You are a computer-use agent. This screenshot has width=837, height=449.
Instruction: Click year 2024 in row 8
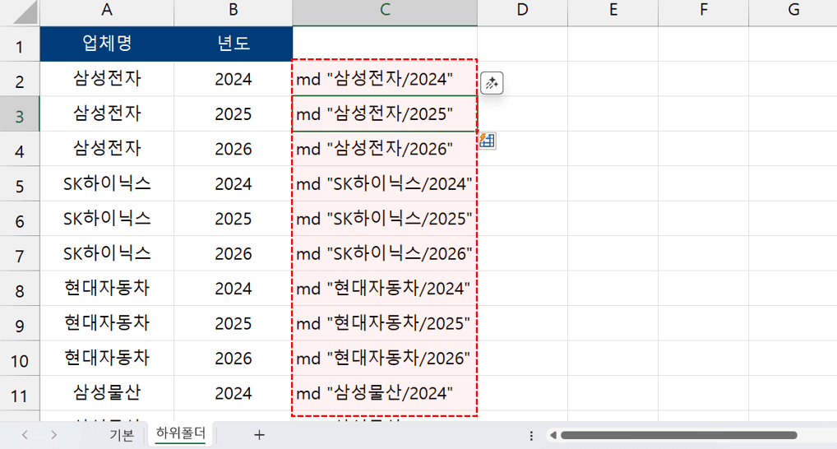click(x=233, y=289)
